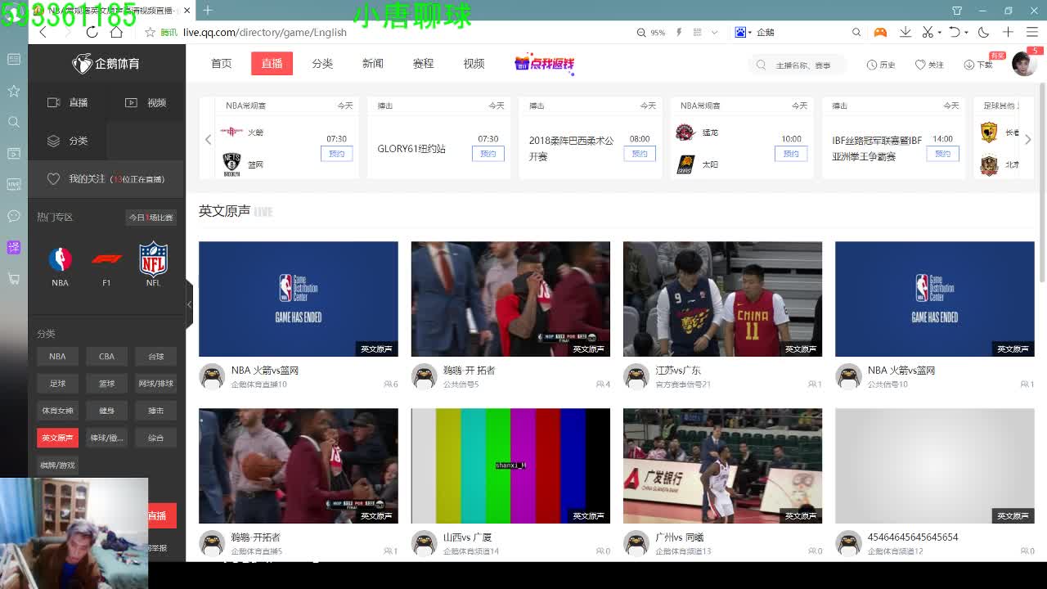This screenshot has width=1047, height=589.
Task: Click the undo restore-tab arrow icon
Action: coord(954,32)
